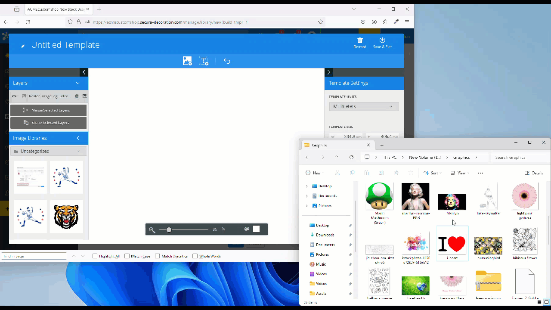
Task: Click the layer options icon next to trash
Action: tap(84, 96)
